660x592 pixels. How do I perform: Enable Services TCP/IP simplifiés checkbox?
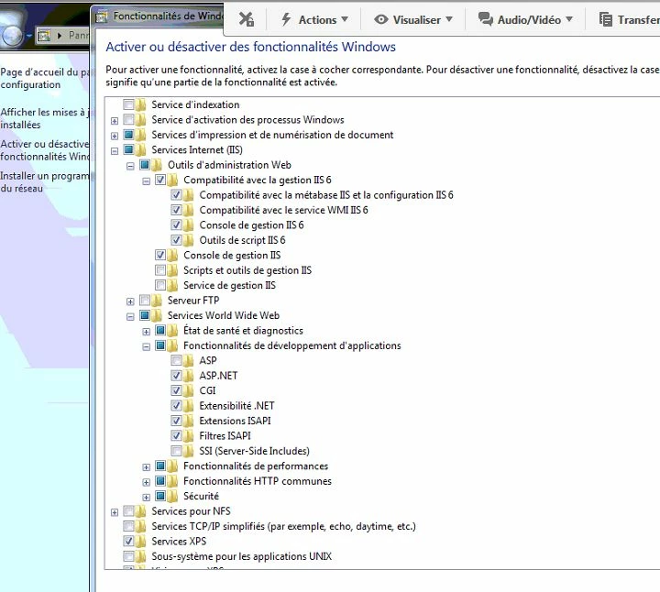click(128, 526)
